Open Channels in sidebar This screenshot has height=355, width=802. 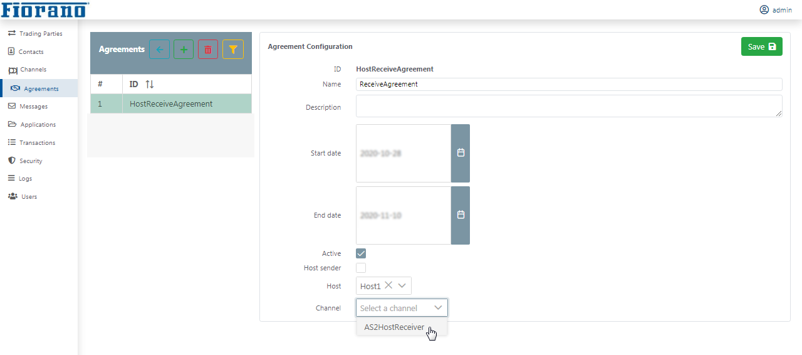click(x=39, y=70)
